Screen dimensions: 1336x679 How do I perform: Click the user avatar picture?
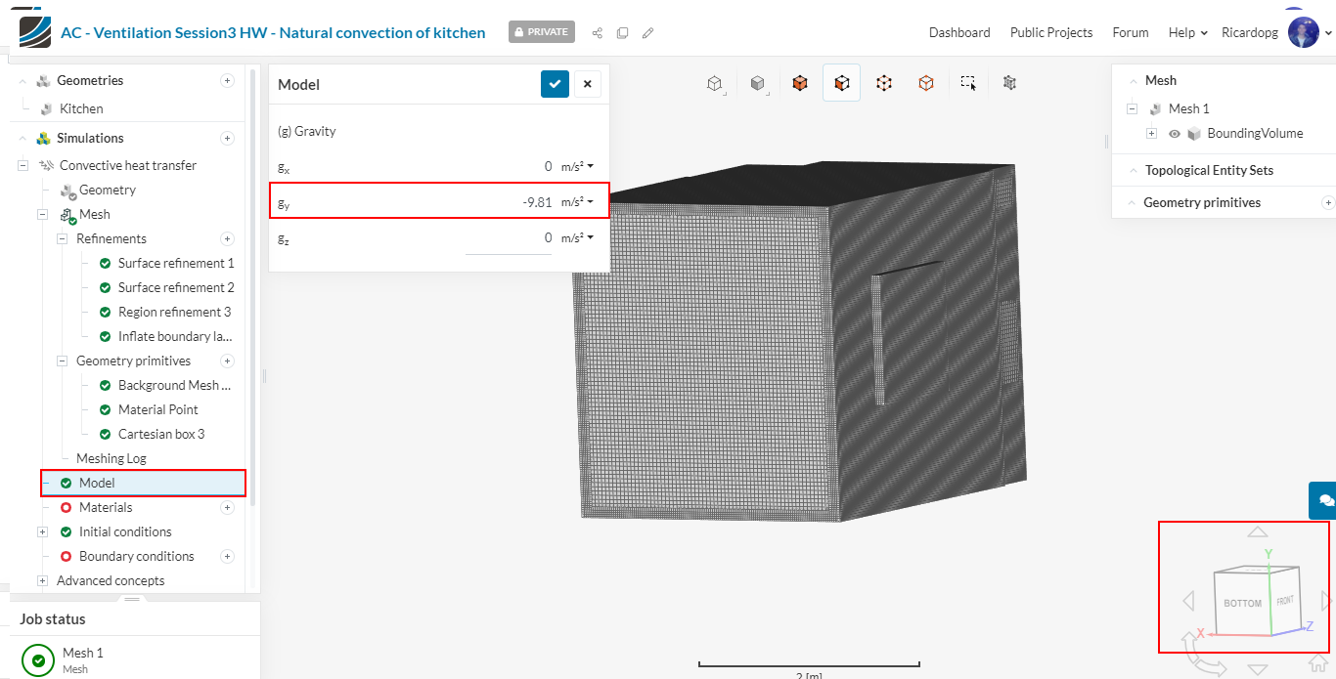1304,32
